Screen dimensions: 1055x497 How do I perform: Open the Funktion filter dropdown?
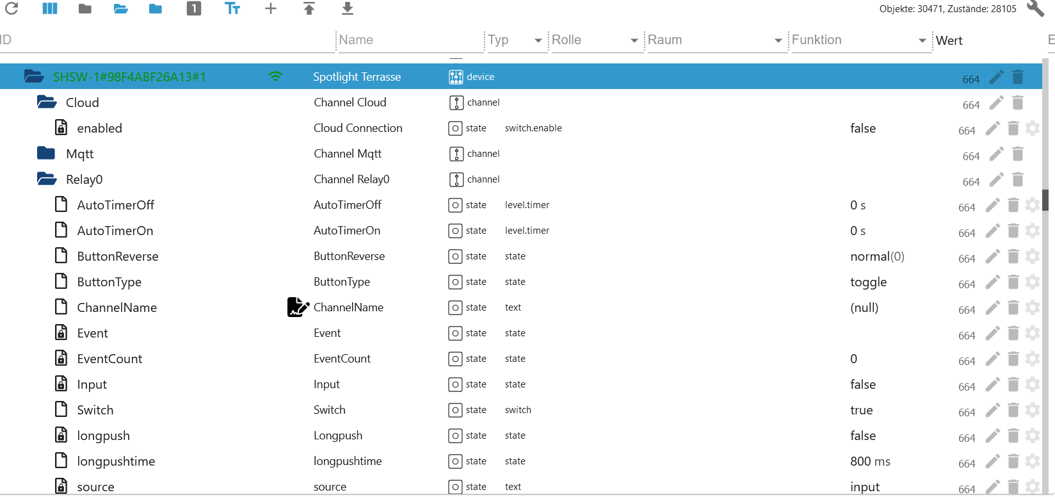[922, 40]
